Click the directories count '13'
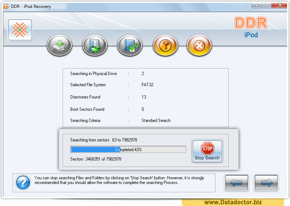Image resolution: width=290 pixels, height=206 pixels. (144, 97)
